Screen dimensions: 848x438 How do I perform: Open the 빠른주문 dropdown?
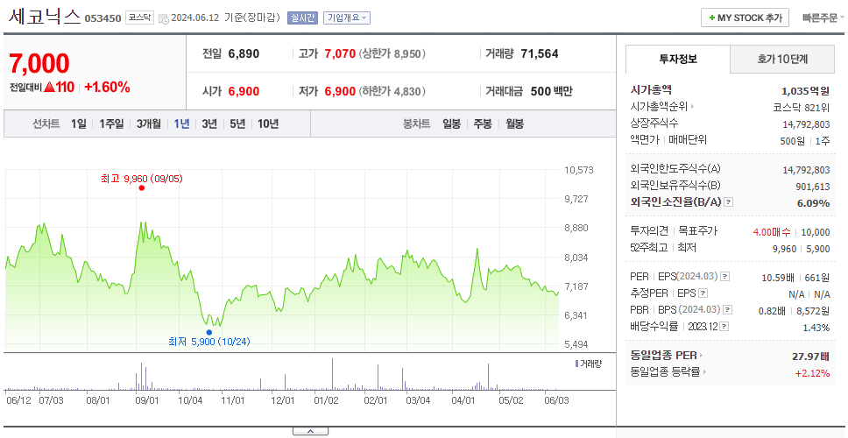(x=823, y=18)
